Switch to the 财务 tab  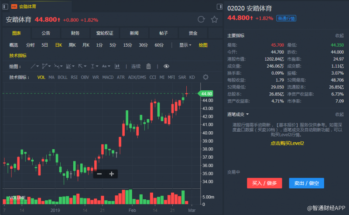(x=75, y=33)
